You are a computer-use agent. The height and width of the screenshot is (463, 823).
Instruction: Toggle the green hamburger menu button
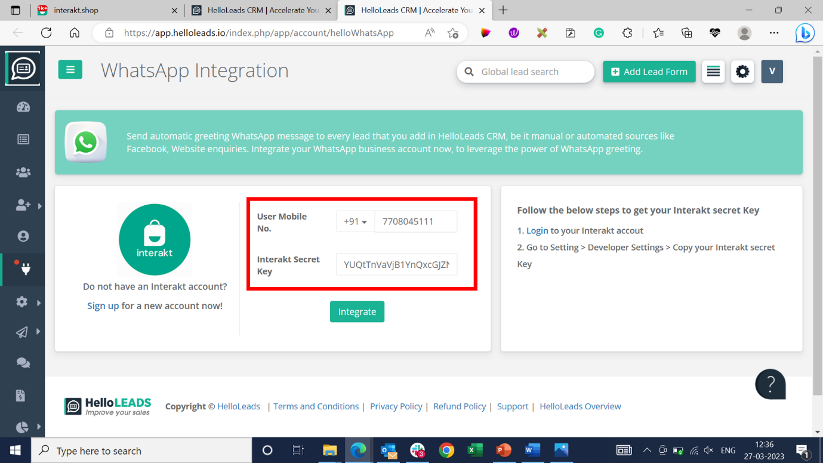tap(70, 70)
